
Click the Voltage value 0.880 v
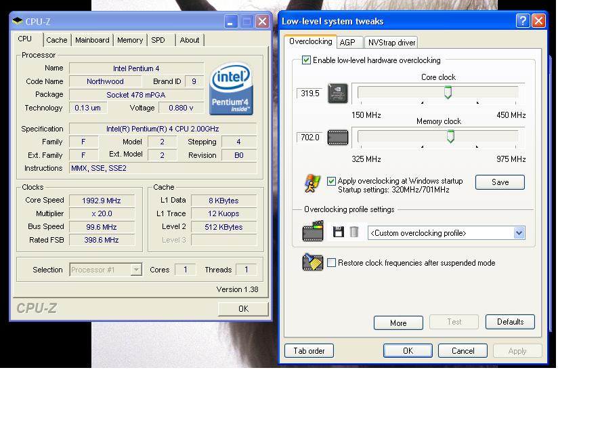(x=181, y=108)
